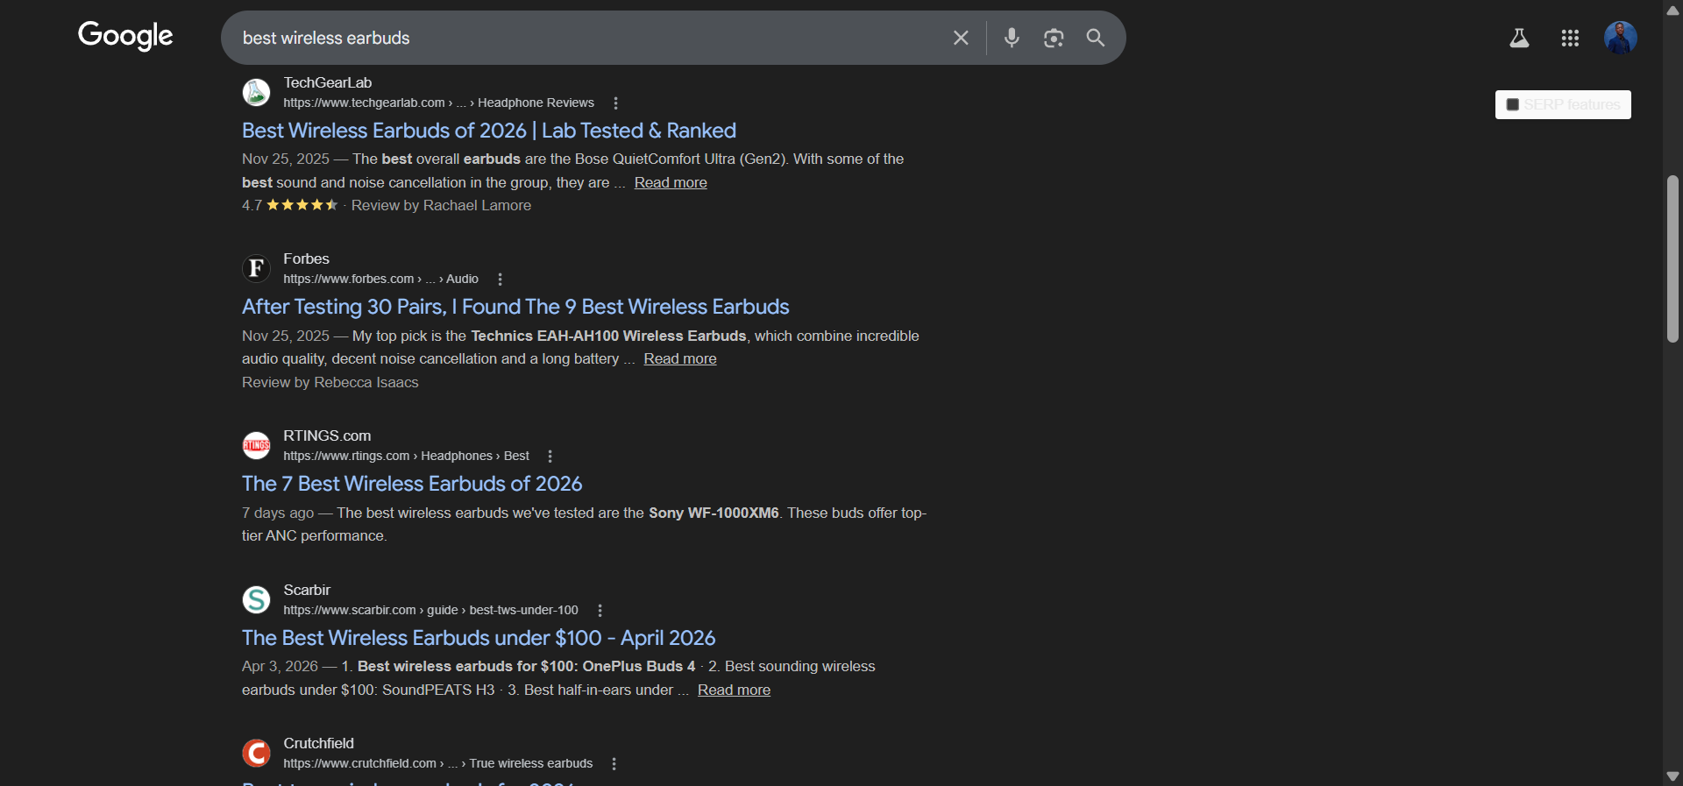Open Google Lens image search
Image resolution: width=1683 pixels, height=786 pixels.
(1054, 38)
